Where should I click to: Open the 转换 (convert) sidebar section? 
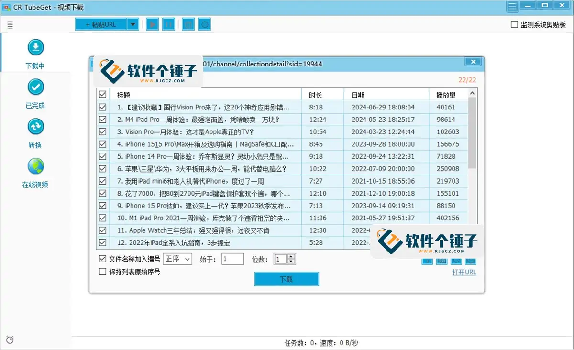[35, 133]
